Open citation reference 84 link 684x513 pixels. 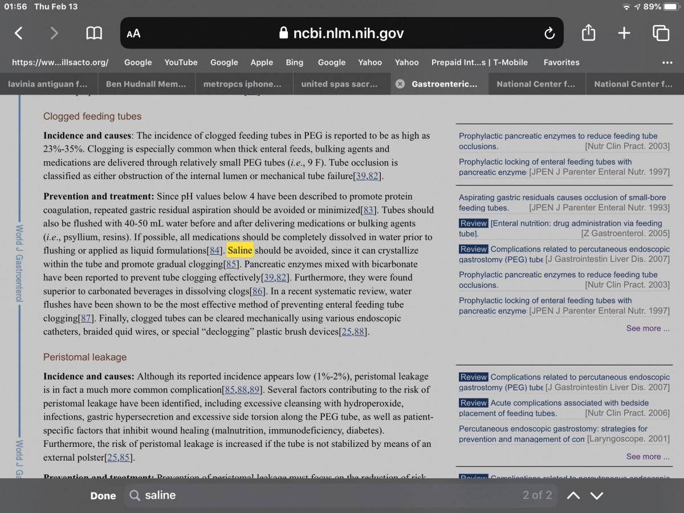tap(214, 251)
